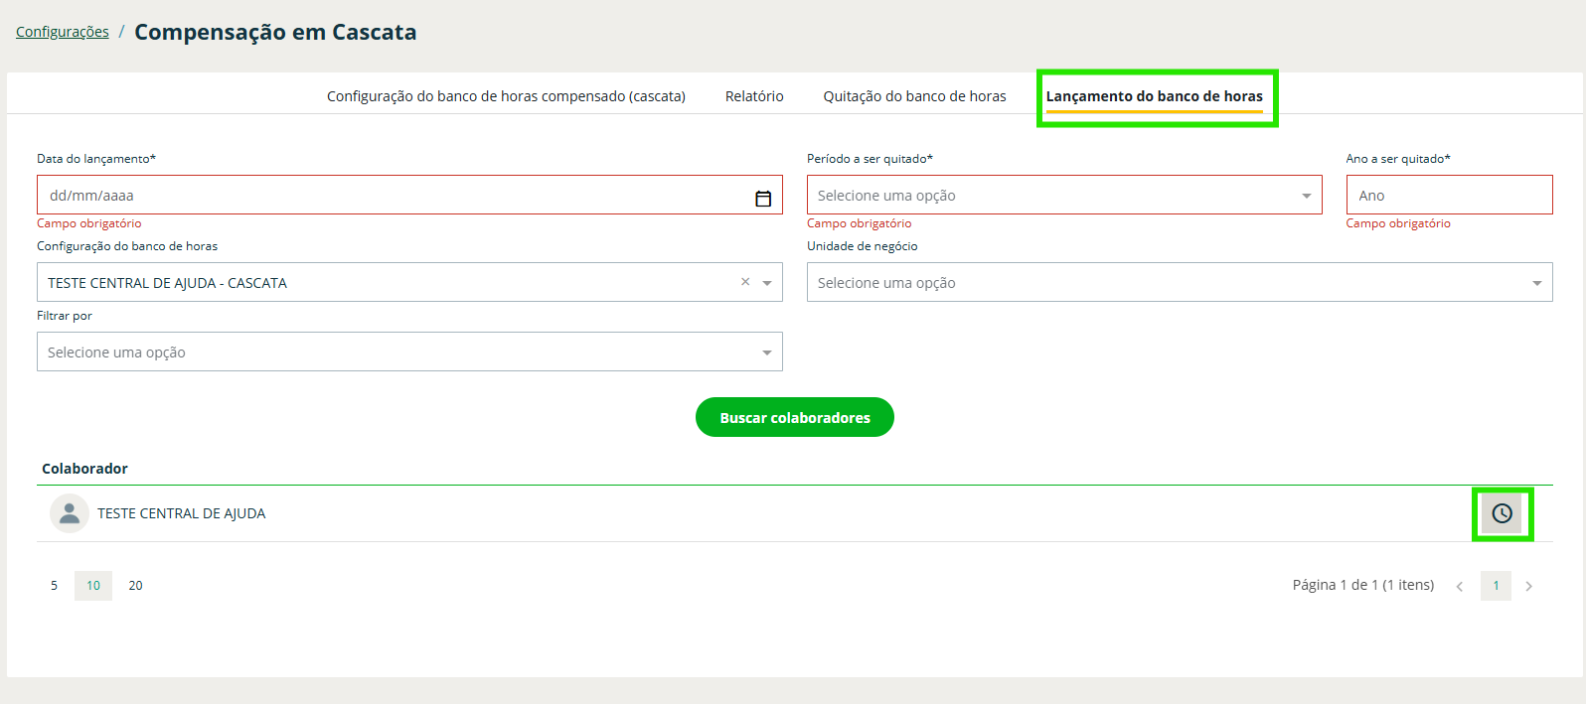Open the Unidade de negócio dropdown
The width and height of the screenshot is (1586, 704).
point(1536,283)
